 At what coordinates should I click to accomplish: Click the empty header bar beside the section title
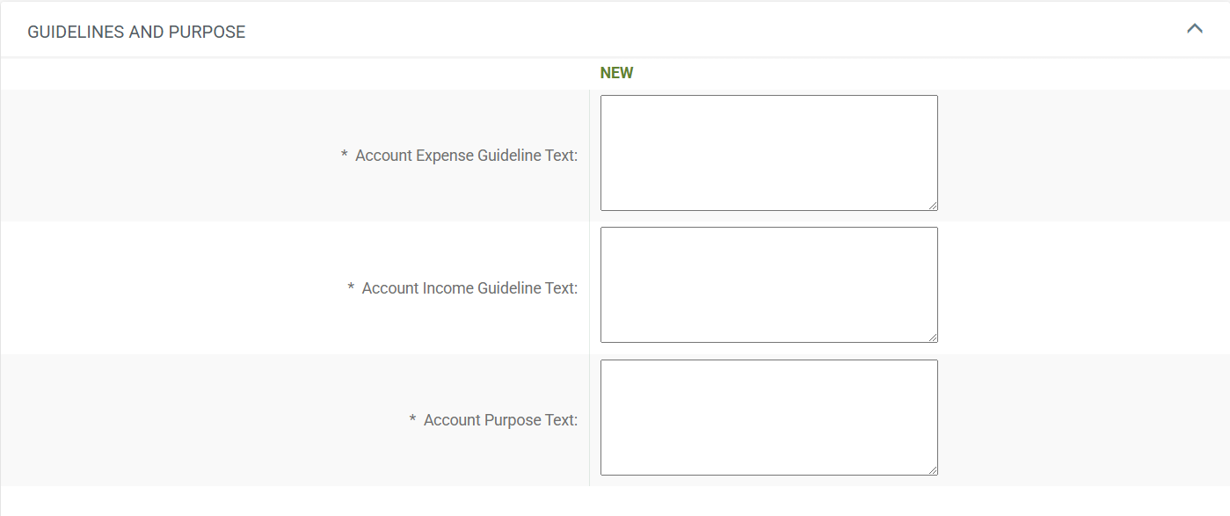[x=703, y=31]
